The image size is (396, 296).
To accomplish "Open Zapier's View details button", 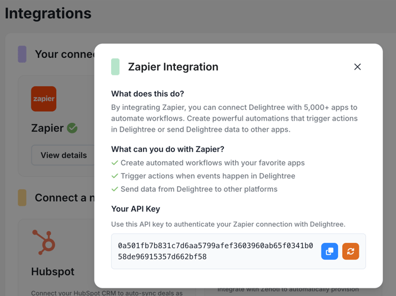I will [63, 155].
